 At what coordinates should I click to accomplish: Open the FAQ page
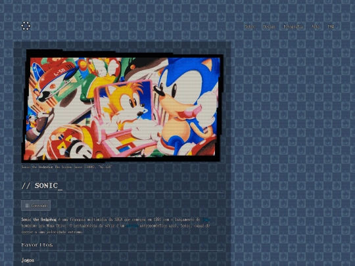pos(331,27)
